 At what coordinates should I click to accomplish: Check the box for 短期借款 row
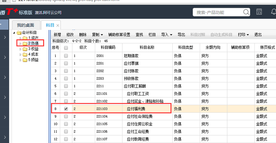click(66, 56)
